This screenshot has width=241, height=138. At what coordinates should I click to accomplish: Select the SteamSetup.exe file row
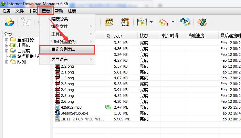tap(147, 113)
